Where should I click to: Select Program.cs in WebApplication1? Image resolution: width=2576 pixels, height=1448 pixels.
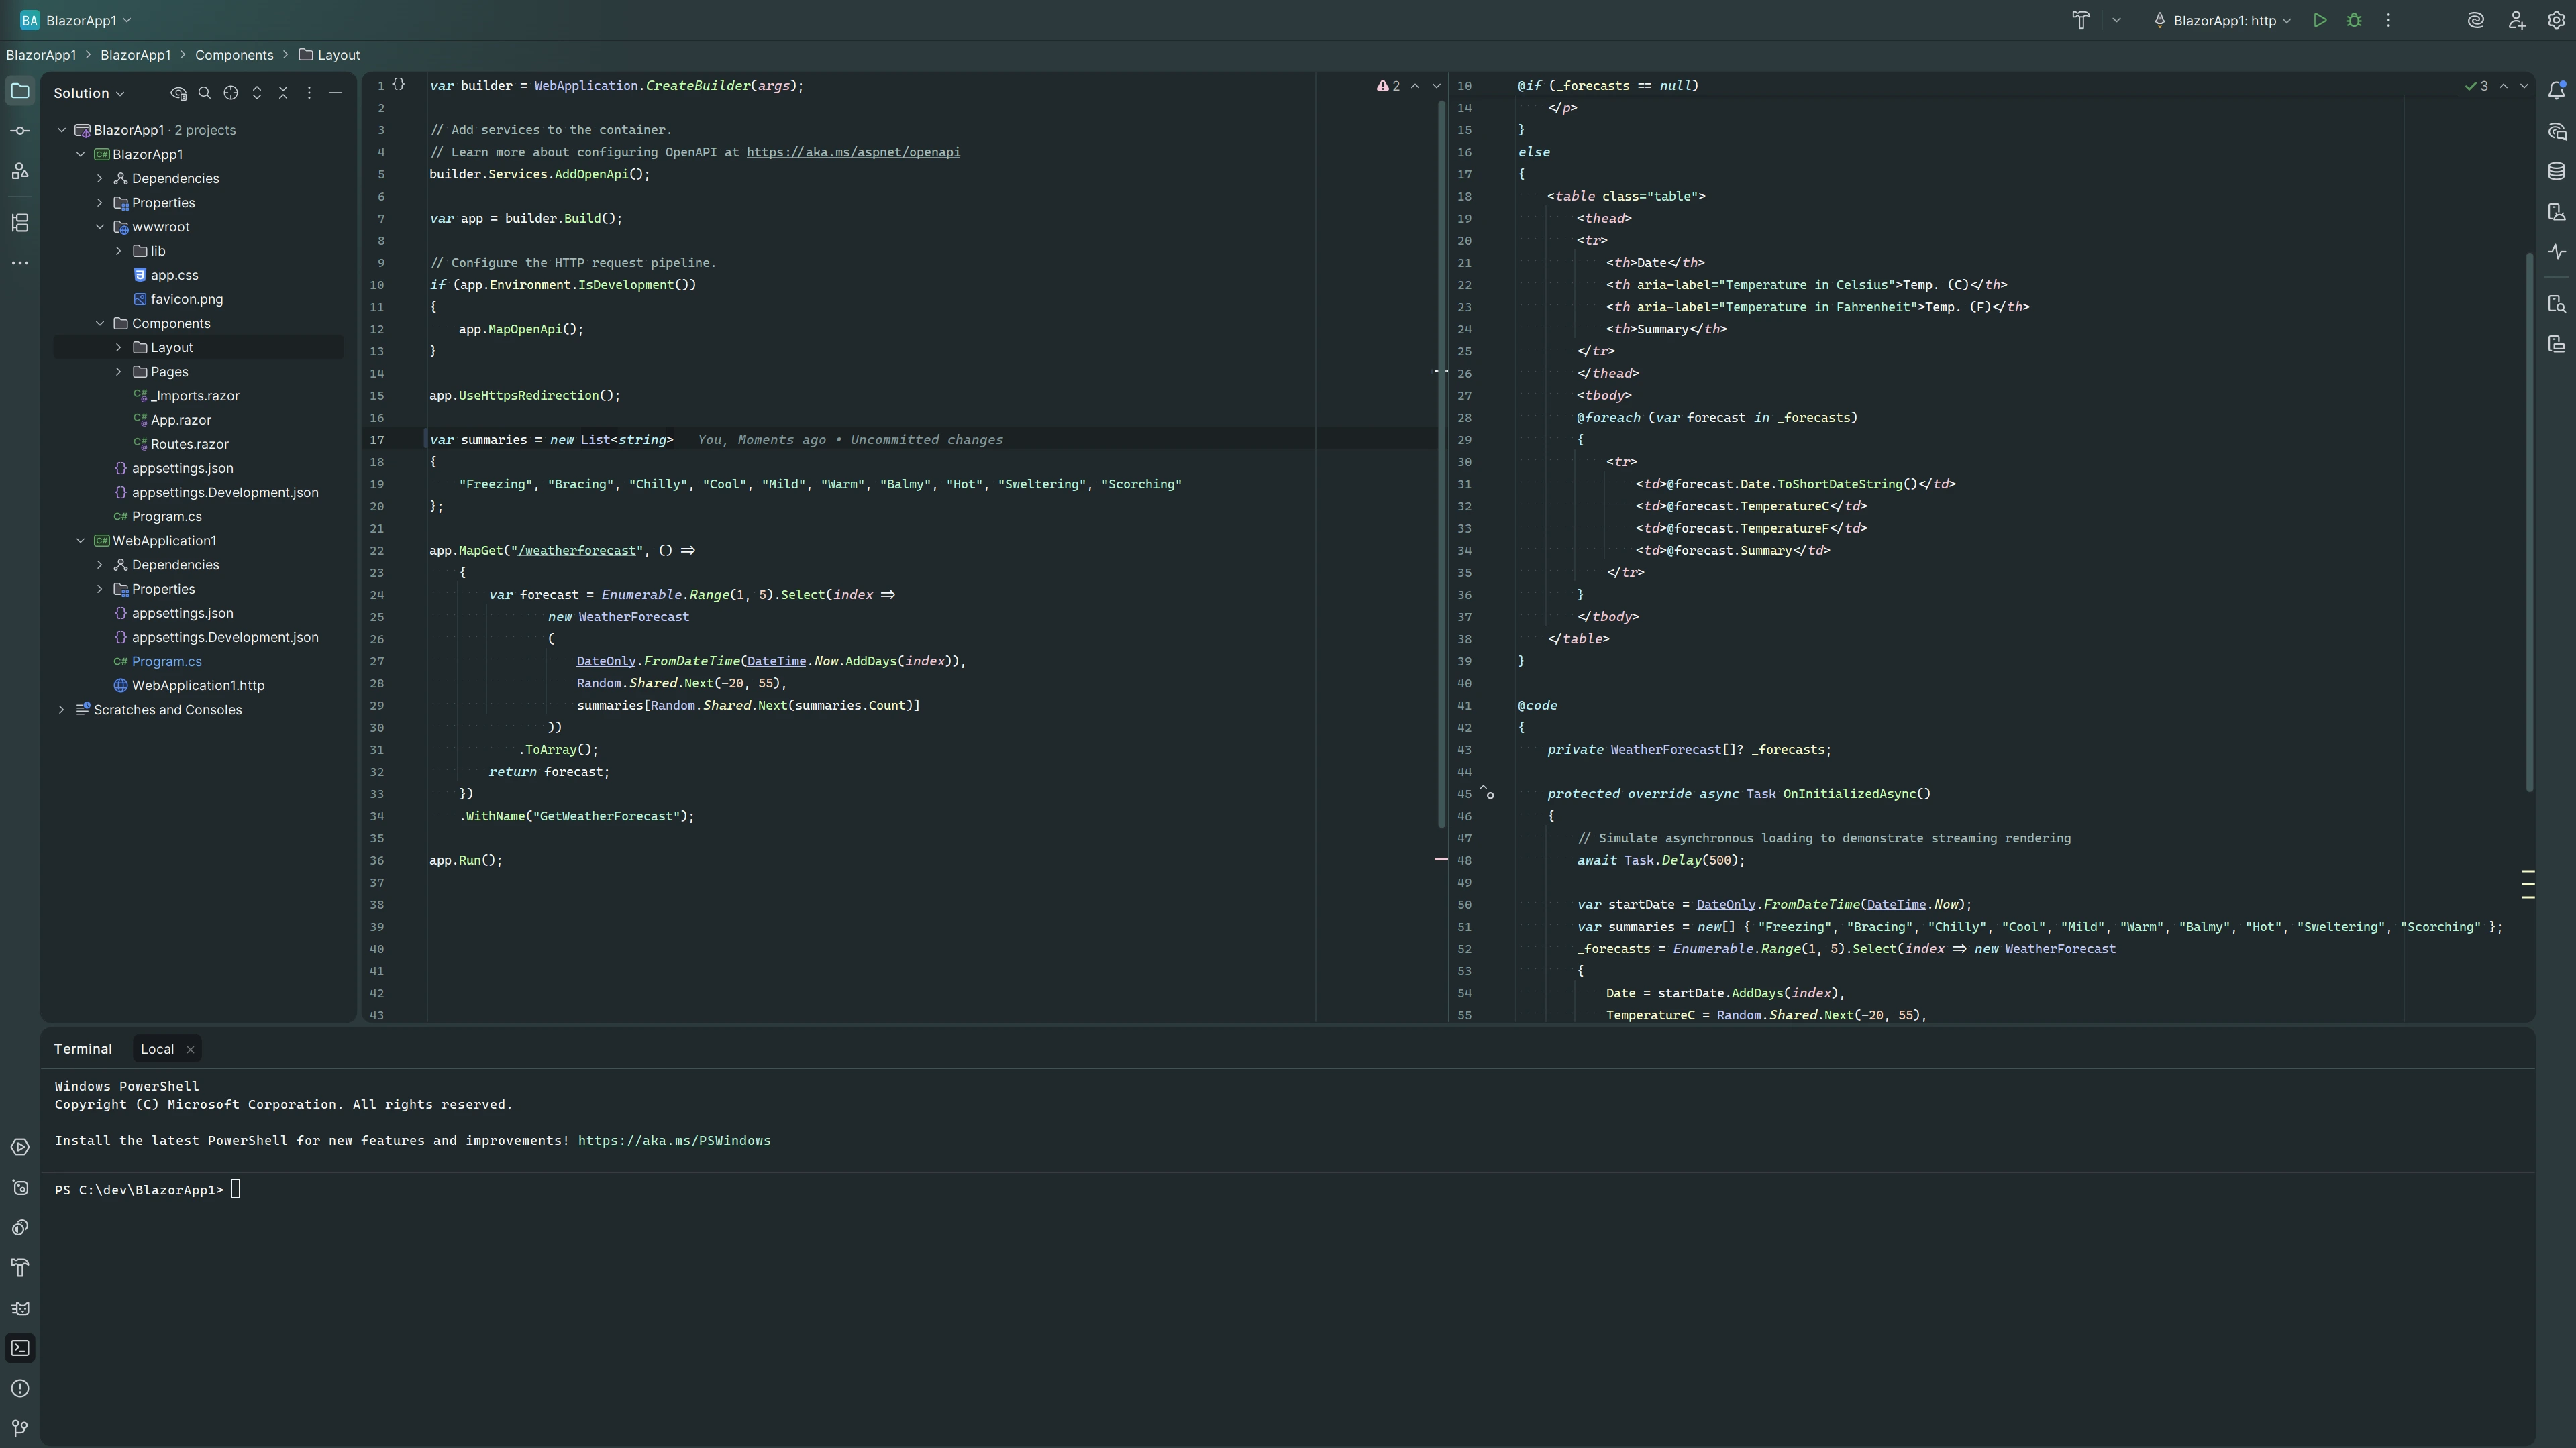point(166,661)
